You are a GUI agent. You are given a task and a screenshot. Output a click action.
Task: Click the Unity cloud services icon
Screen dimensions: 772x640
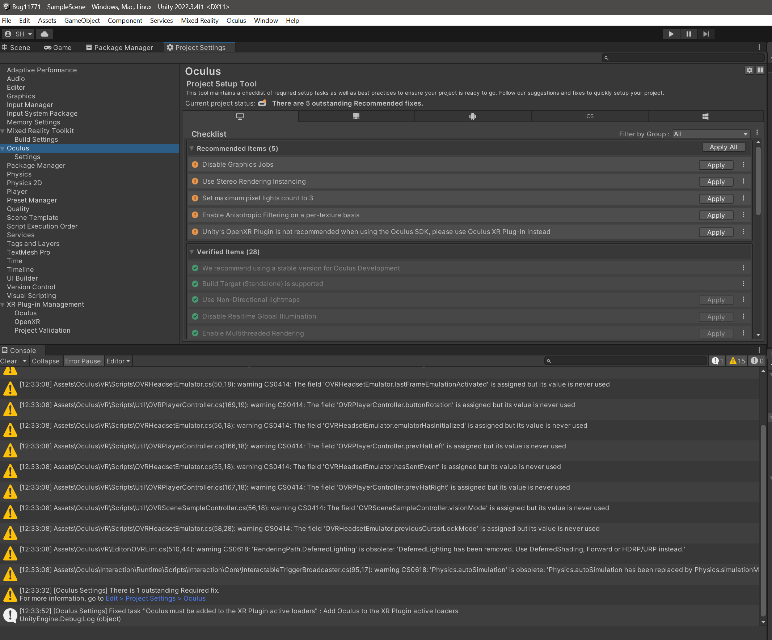coord(44,34)
